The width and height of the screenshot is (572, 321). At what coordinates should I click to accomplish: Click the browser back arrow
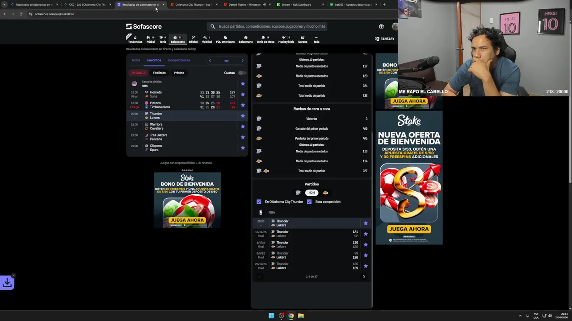click(x=4, y=14)
